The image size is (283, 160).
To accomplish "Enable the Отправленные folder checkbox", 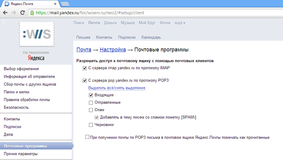I will pos(91,103).
